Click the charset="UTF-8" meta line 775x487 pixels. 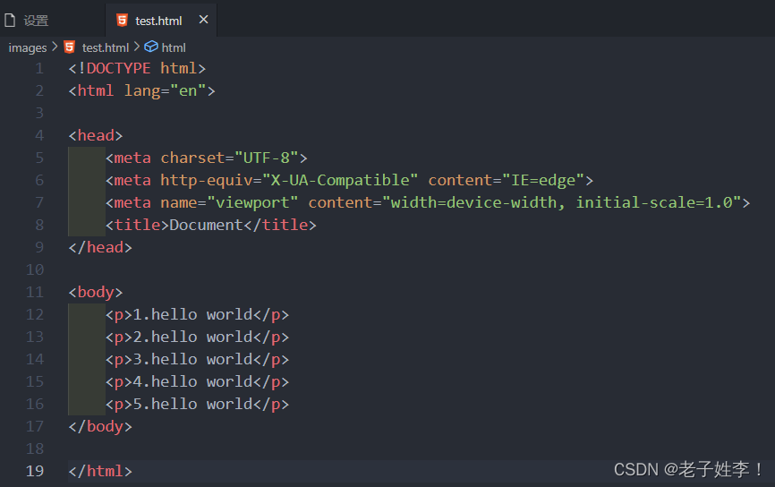207,158
